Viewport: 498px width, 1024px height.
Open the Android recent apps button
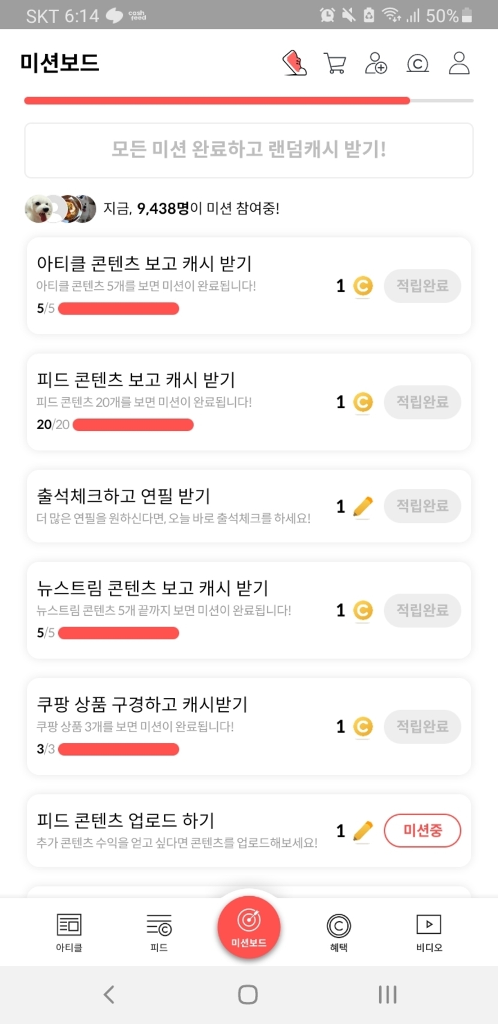pos(388,995)
